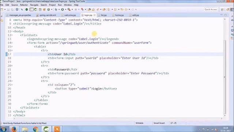Switch to the home.jsp tab
Image resolution: width=234 pixels, height=132 pixels.
(x=118, y=15)
